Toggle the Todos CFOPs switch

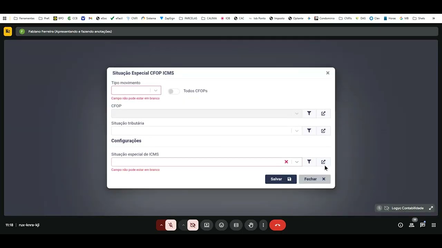pos(174,91)
